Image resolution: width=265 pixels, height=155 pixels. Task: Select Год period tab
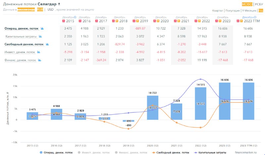point(261,11)
